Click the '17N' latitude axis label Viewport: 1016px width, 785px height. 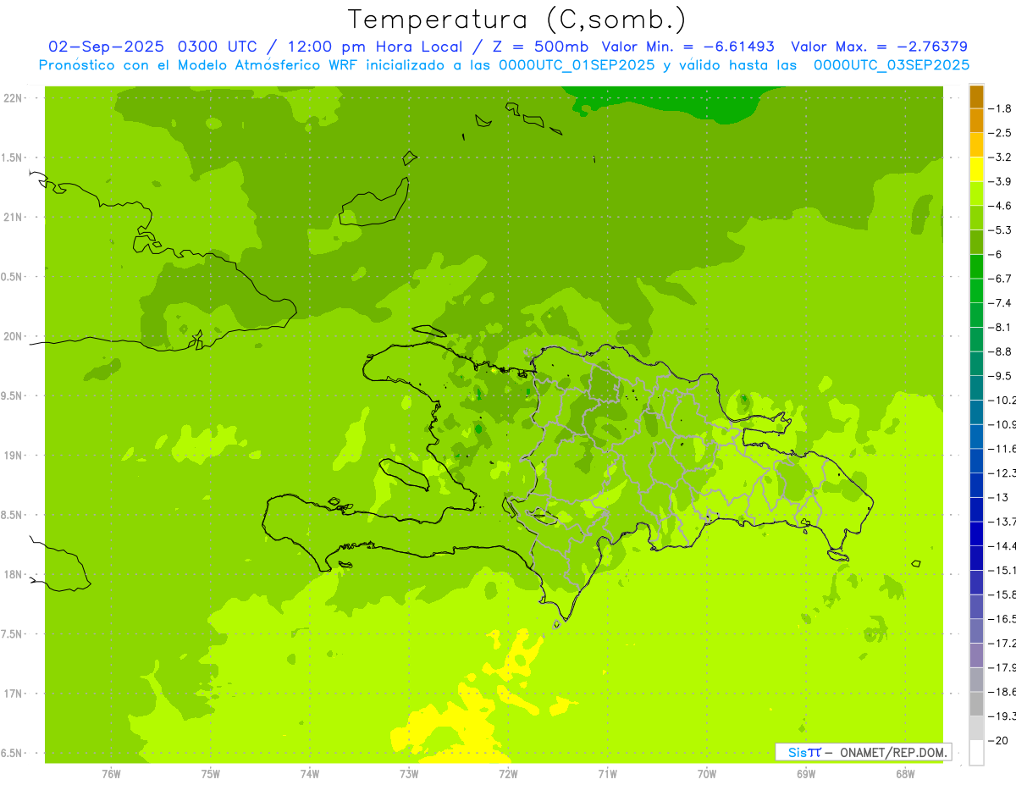click(x=14, y=694)
